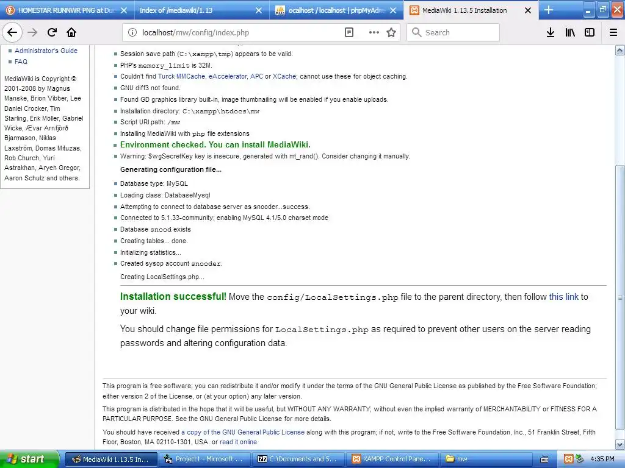Click 'Creating tables... done.' line
This screenshot has height=468, width=625.
pos(154,241)
